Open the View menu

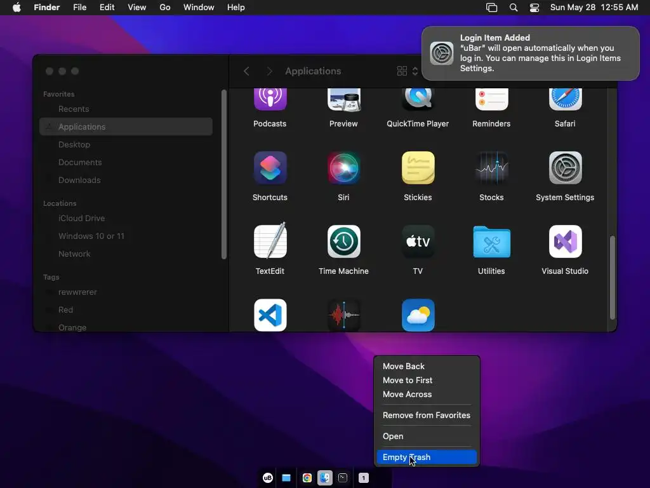pyautogui.click(x=137, y=8)
